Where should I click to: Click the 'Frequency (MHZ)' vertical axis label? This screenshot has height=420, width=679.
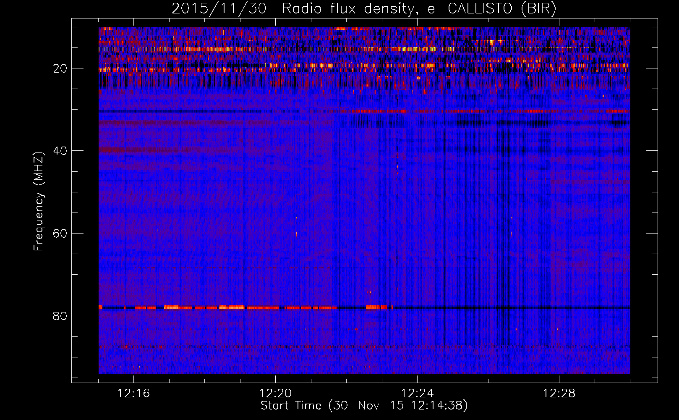coord(39,202)
